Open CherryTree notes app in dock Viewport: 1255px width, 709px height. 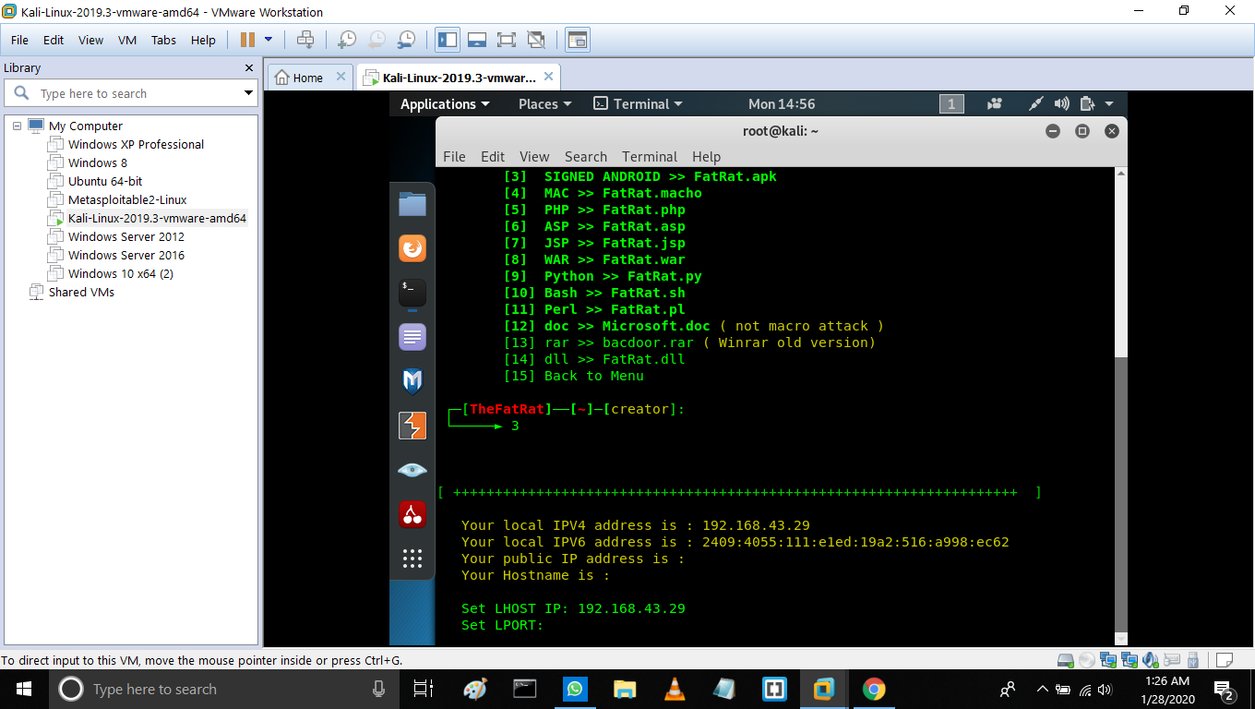(x=412, y=514)
